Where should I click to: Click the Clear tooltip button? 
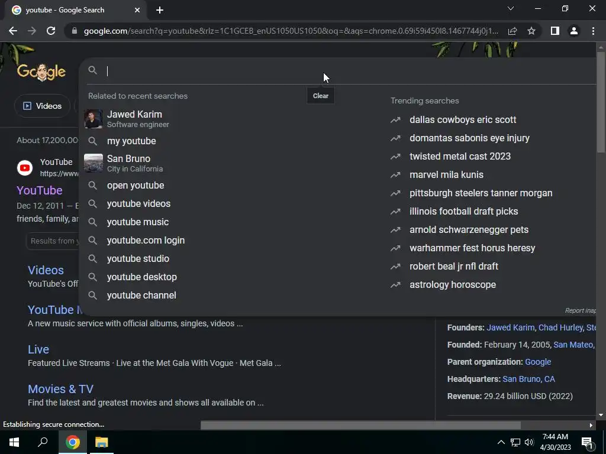(x=321, y=96)
